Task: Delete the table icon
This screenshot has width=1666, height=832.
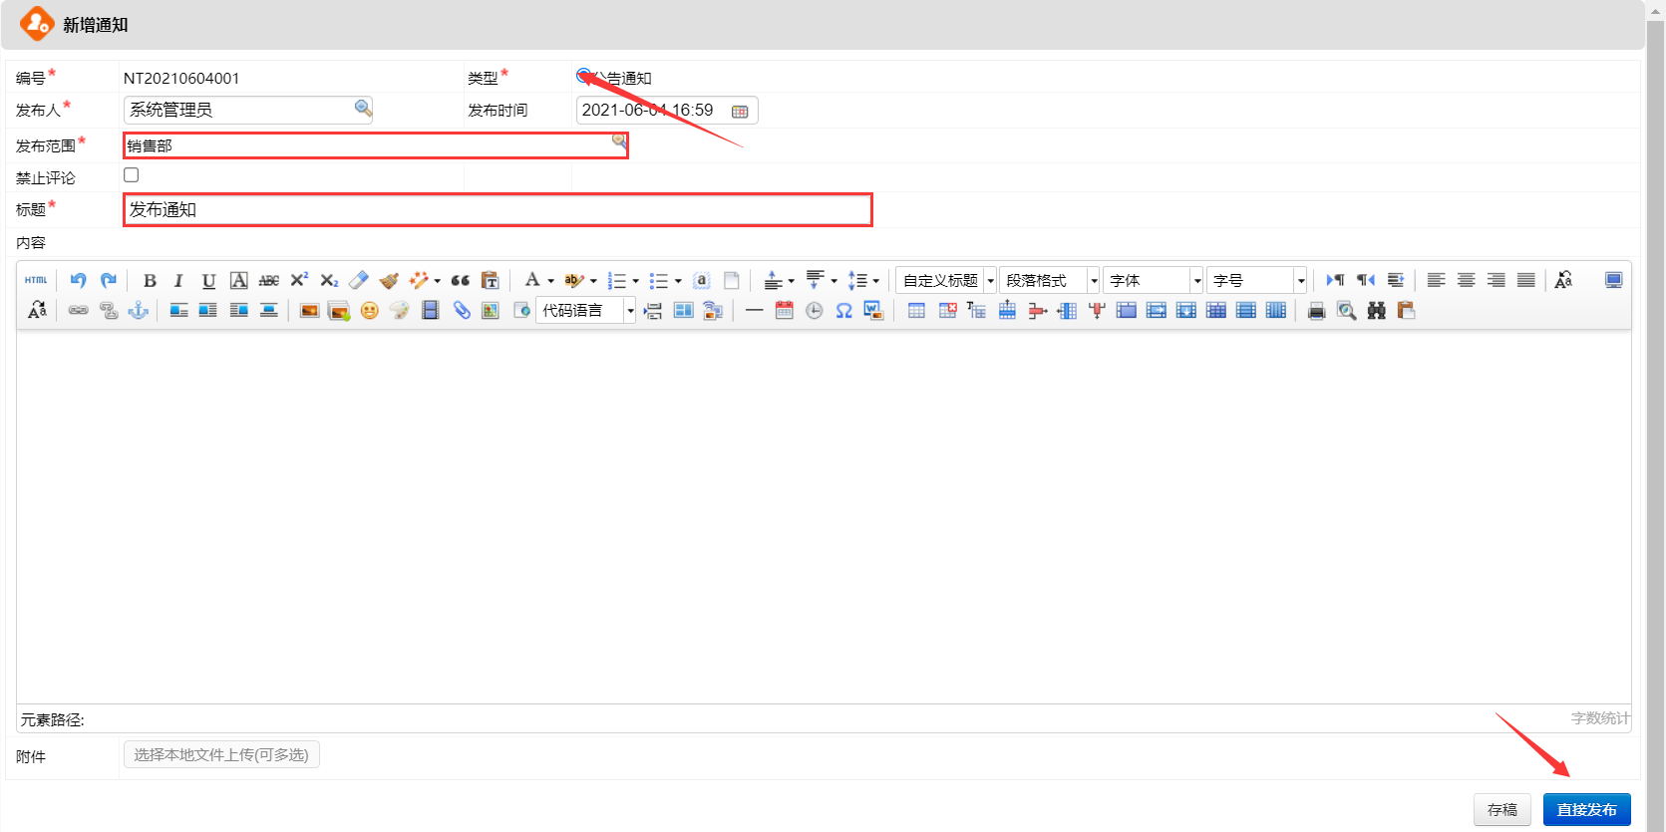Action: (x=947, y=310)
